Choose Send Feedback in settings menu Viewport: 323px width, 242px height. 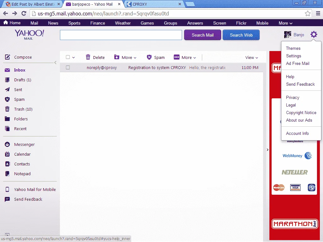(x=300, y=84)
